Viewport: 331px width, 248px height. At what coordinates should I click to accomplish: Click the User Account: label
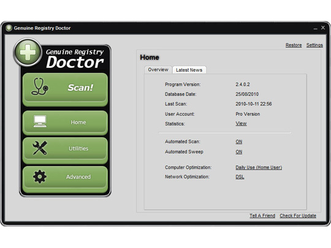click(x=180, y=114)
